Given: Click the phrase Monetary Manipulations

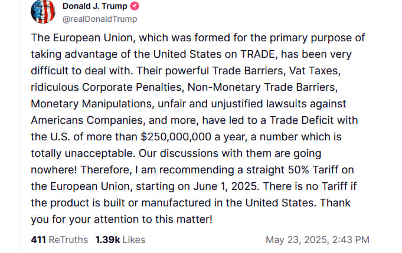Looking at the screenshot, I should tap(93, 104).
